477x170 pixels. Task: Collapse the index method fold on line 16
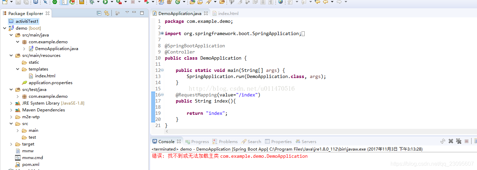coord(162,95)
